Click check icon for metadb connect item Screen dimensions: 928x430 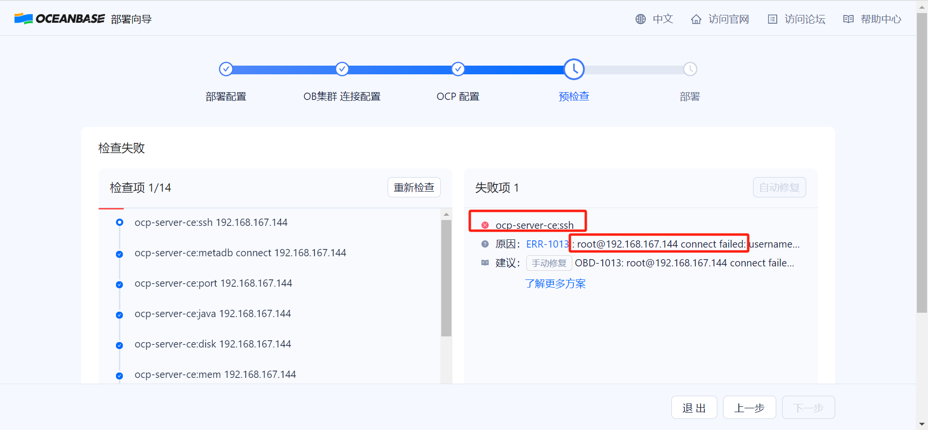pos(119,254)
